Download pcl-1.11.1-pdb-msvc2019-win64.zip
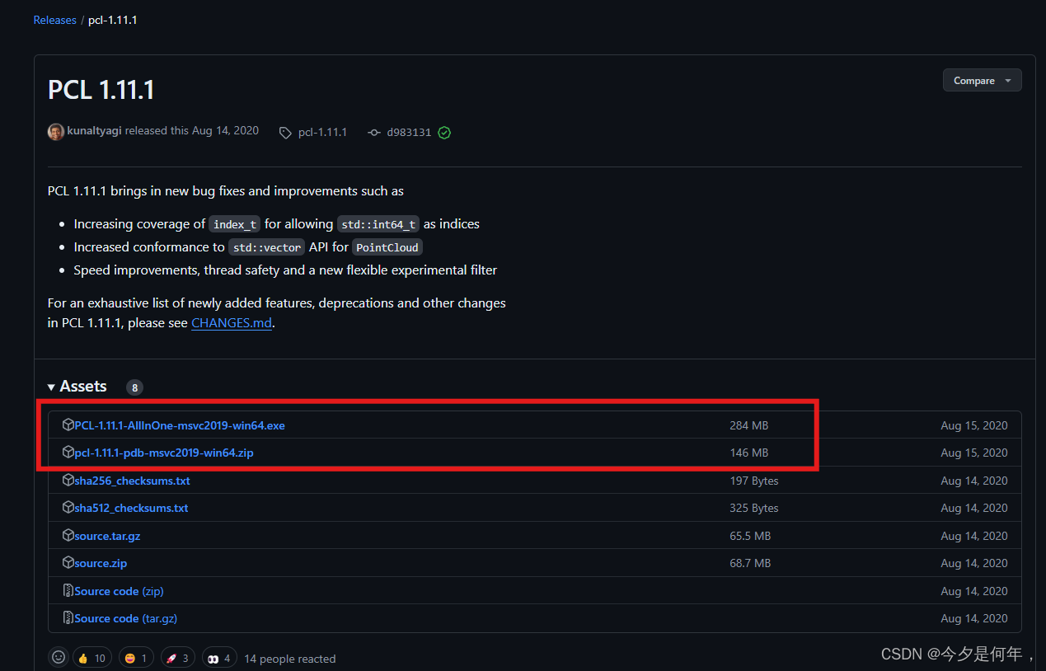Image resolution: width=1046 pixels, height=671 pixels. pos(164,453)
